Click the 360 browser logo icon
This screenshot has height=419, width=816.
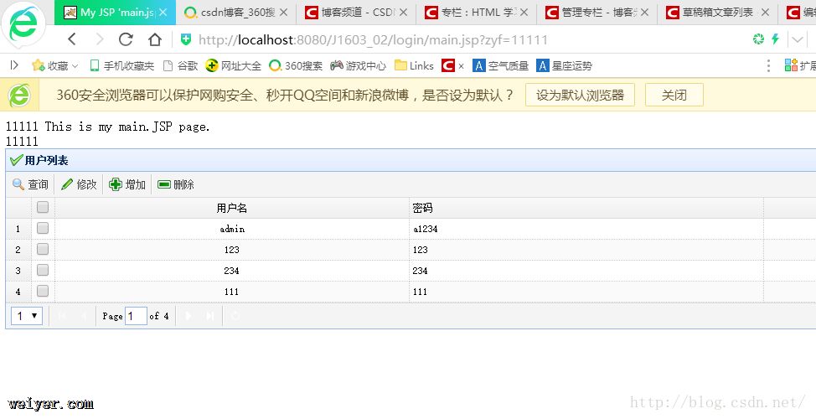23,25
